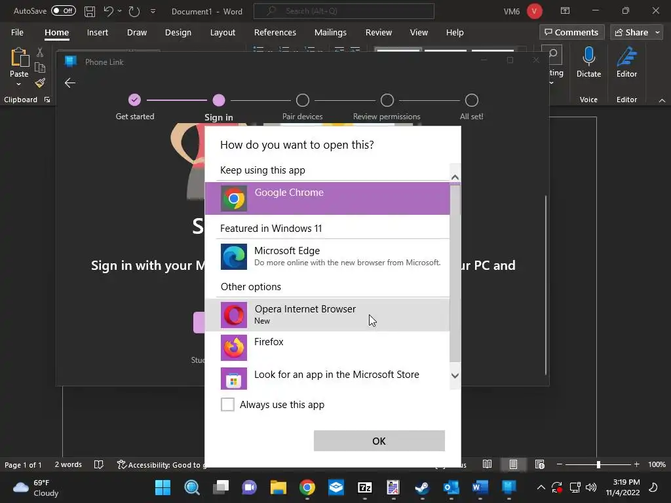671x503 pixels.
Task: Switch to the Insert tab
Action: tap(98, 33)
